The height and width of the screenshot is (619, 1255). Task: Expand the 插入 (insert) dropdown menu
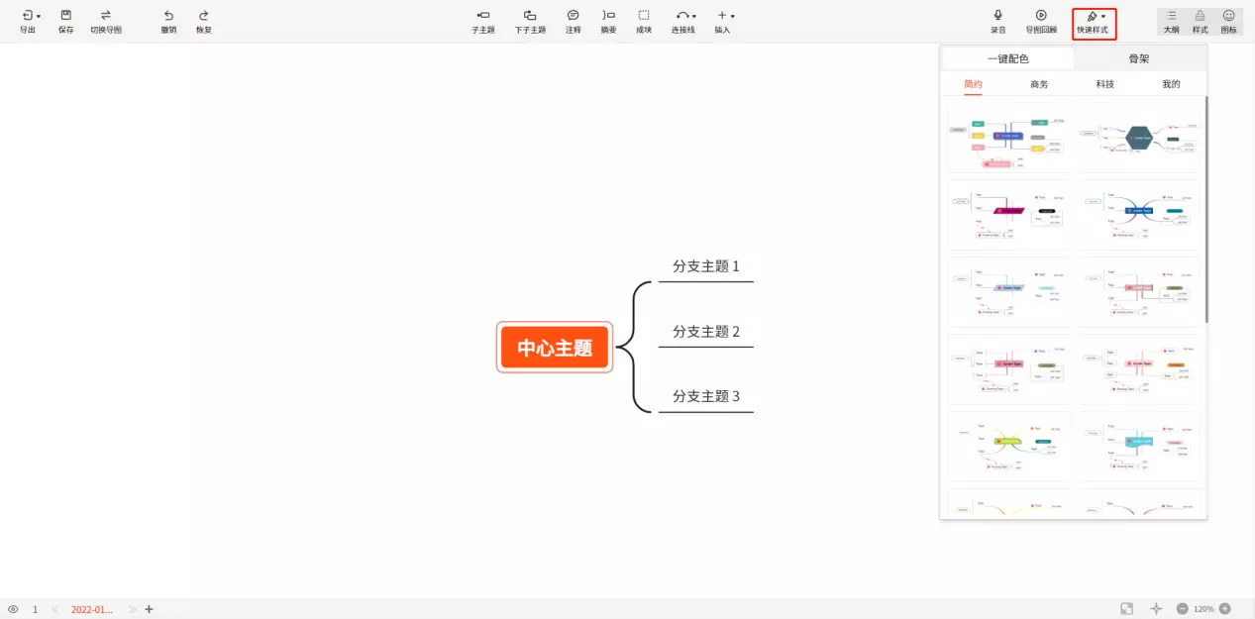click(x=724, y=16)
